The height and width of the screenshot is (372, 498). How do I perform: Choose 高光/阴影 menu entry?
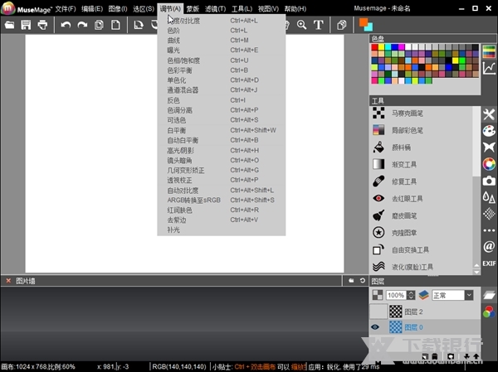pyautogui.click(x=222, y=150)
